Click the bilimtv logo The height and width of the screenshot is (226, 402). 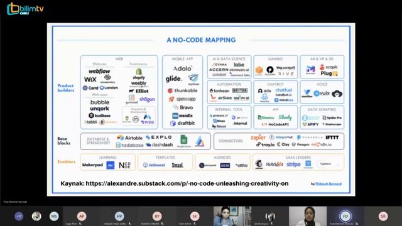[25, 9]
